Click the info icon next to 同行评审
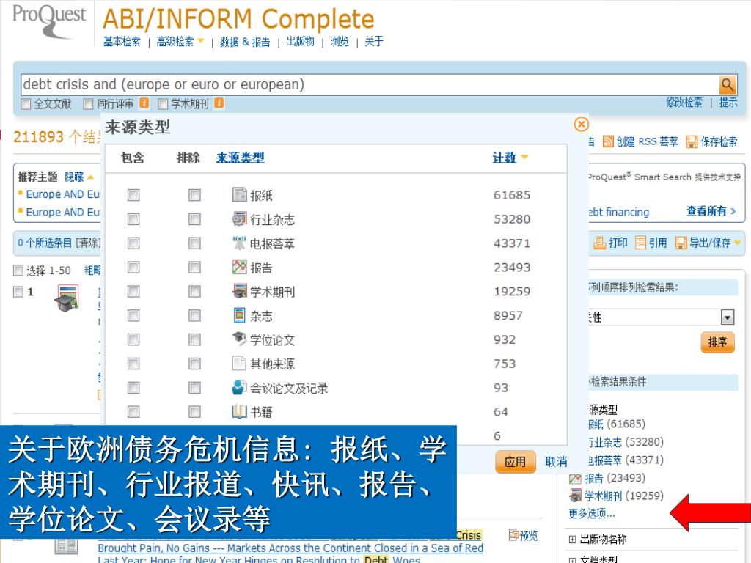The width and height of the screenshot is (751, 563). point(144,103)
